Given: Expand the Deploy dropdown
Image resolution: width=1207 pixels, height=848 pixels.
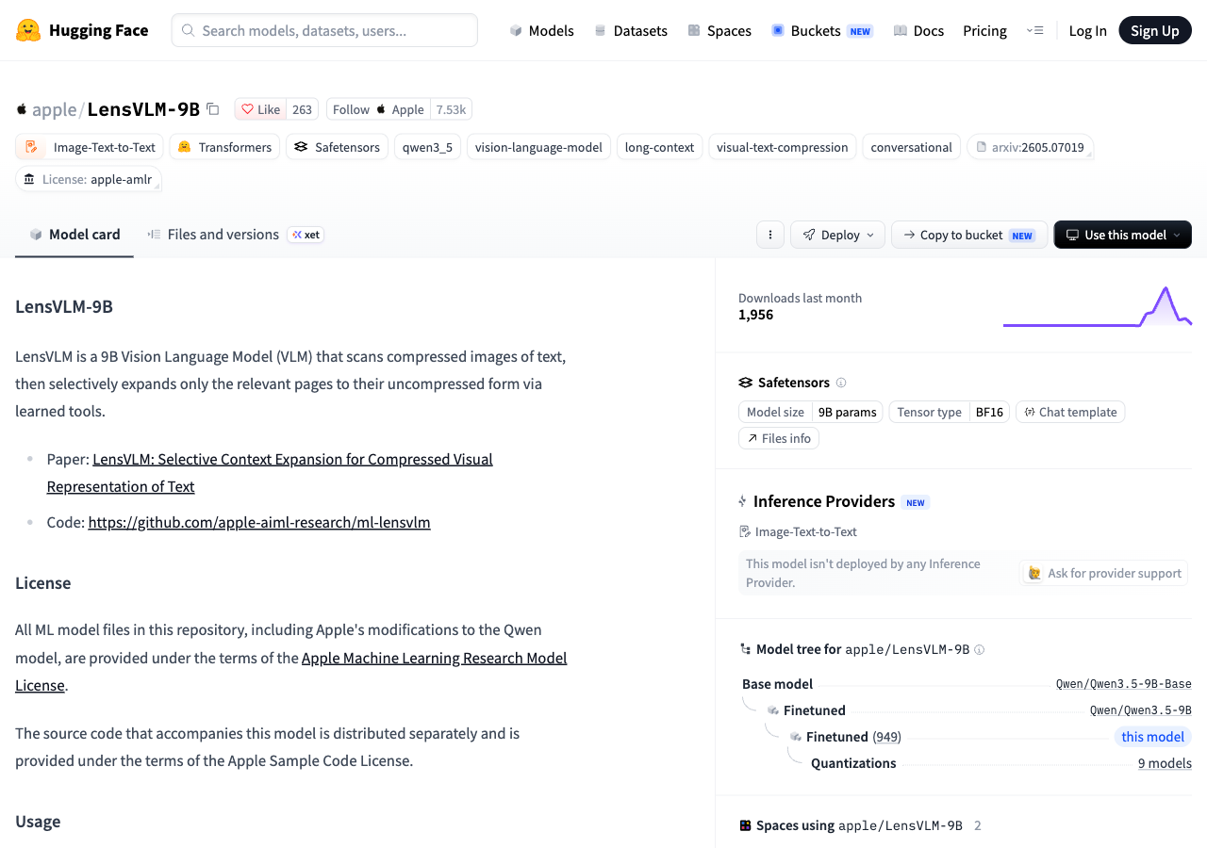Looking at the screenshot, I should pos(838,235).
